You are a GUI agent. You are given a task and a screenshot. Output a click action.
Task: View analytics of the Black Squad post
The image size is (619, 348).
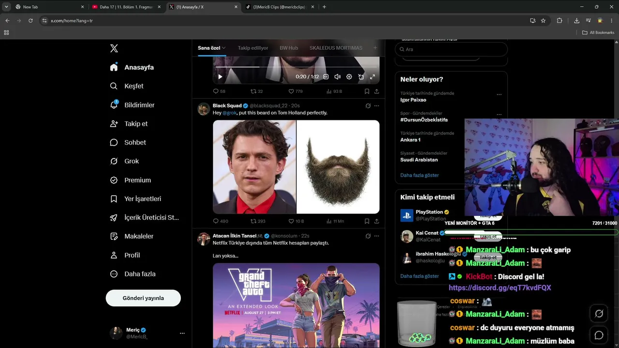pos(335,221)
